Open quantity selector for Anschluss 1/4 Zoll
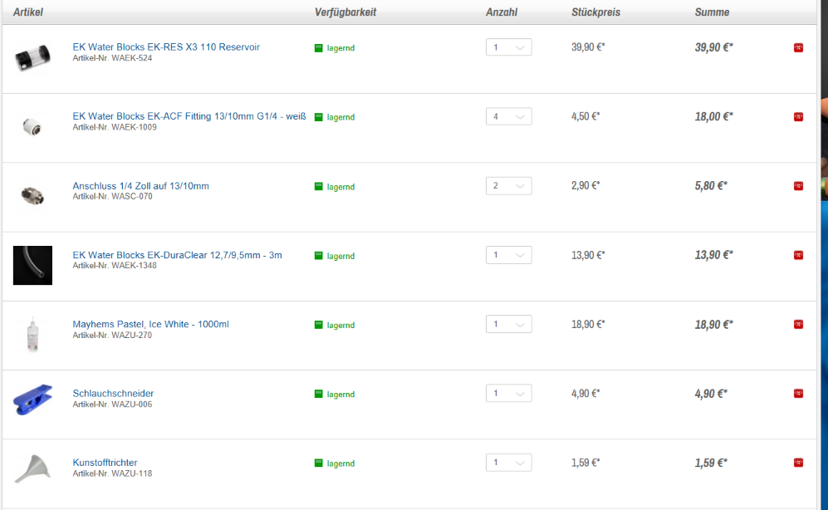The height and width of the screenshot is (510, 828). point(508,185)
